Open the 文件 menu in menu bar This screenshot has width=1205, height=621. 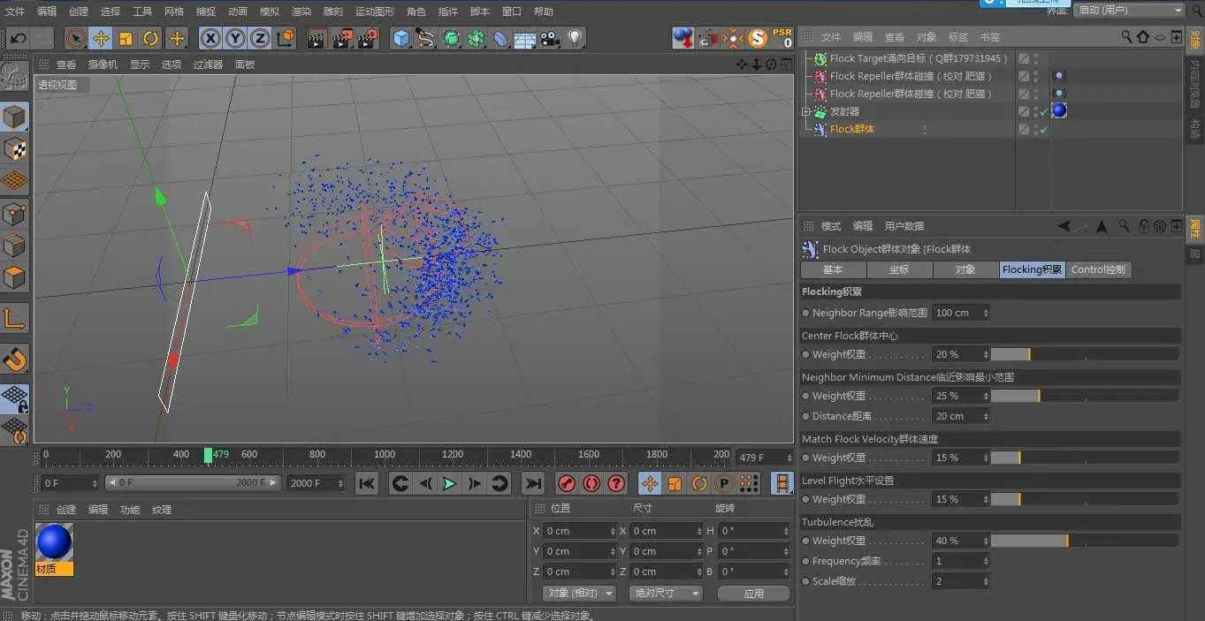(15, 11)
